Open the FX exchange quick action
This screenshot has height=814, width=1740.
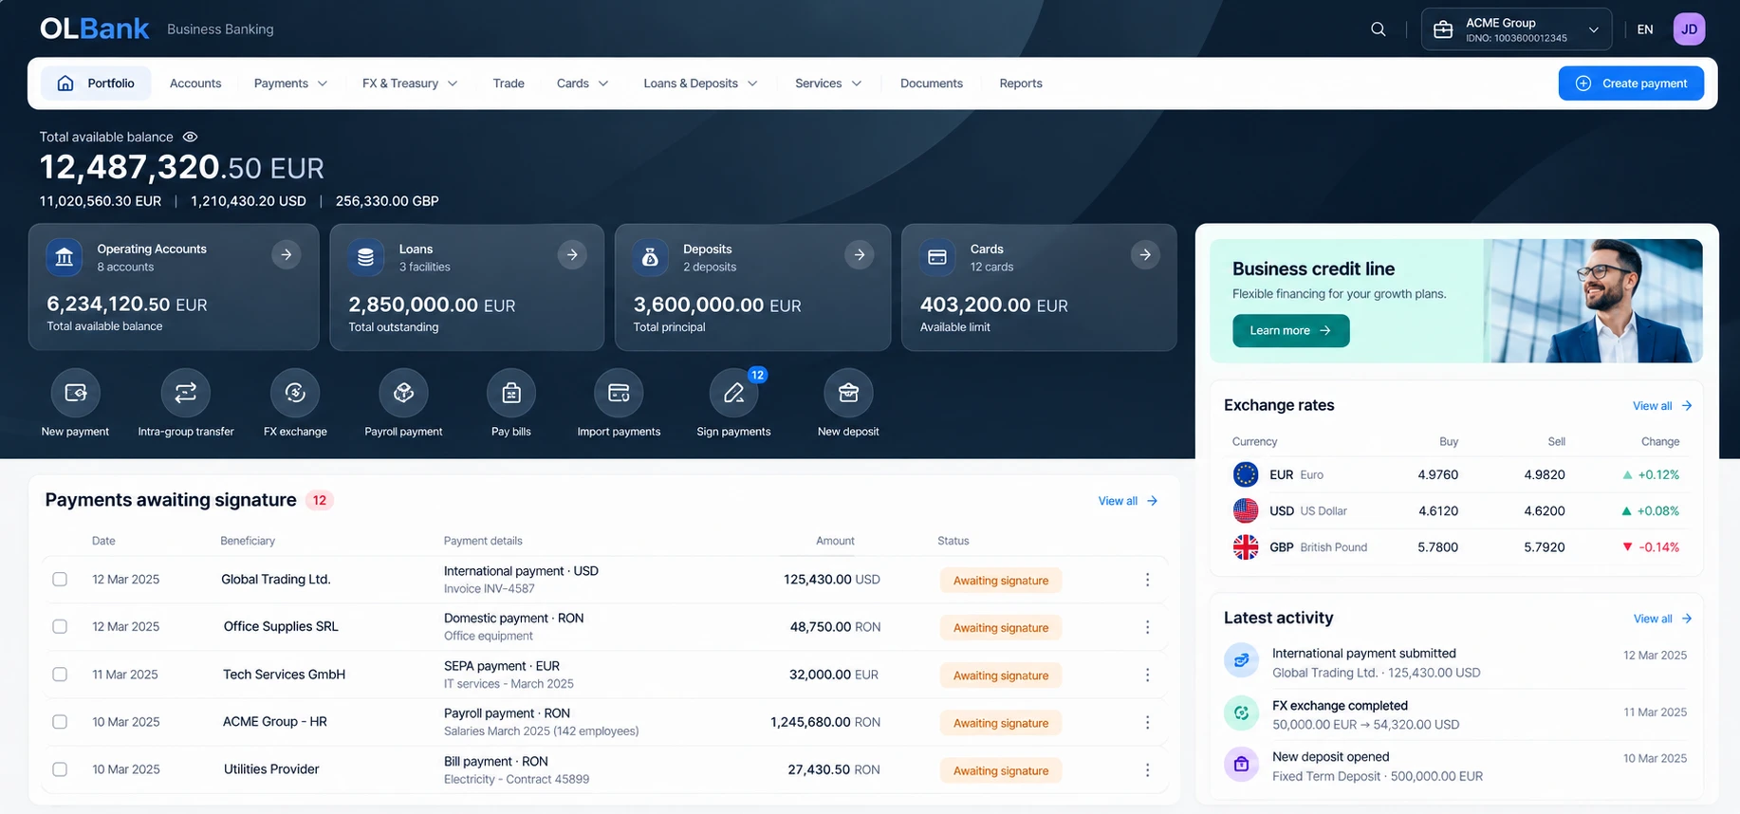295,393
